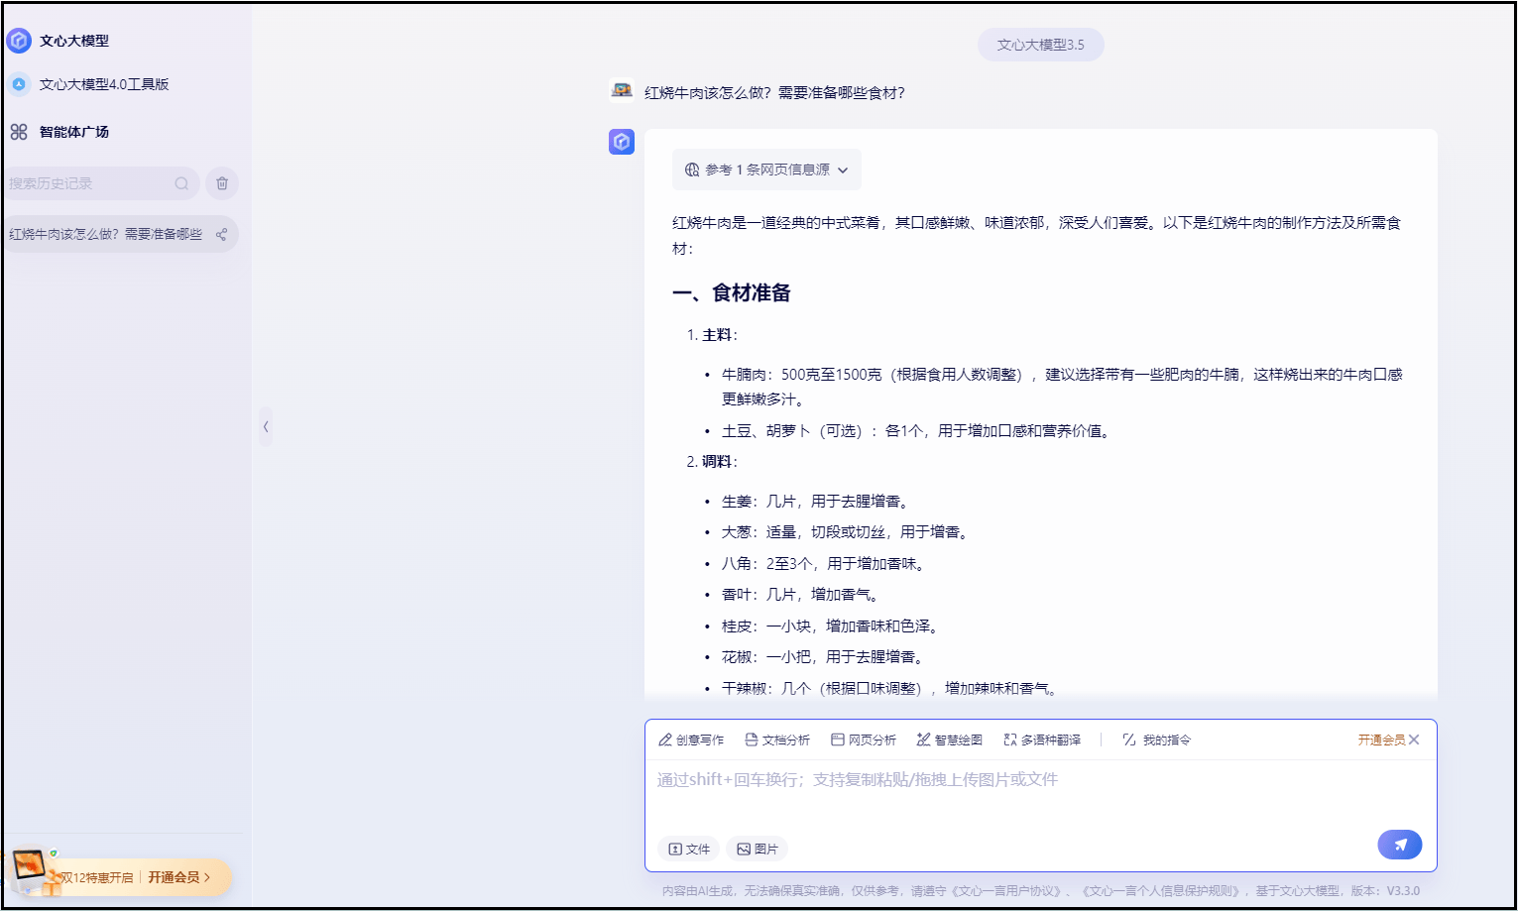Click the trash icon to delete history

pos(222,183)
